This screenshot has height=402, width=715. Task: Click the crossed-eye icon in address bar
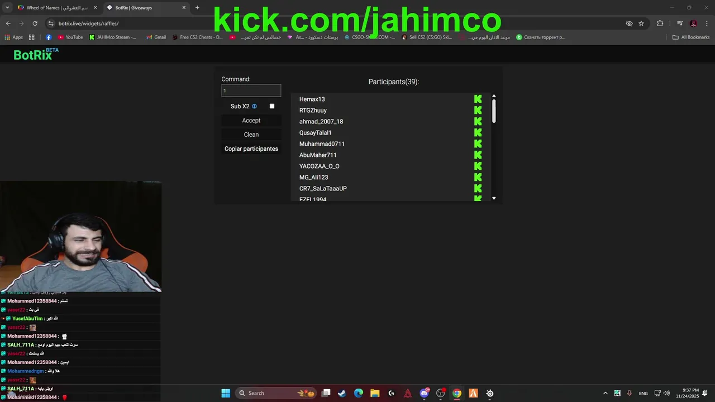pyautogui.click(x=629, y=23)
